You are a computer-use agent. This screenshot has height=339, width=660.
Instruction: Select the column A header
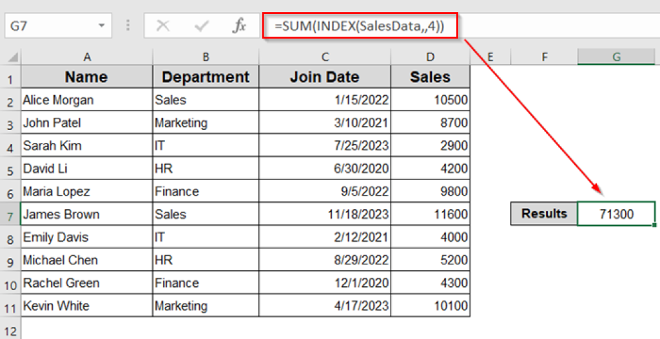86,57
